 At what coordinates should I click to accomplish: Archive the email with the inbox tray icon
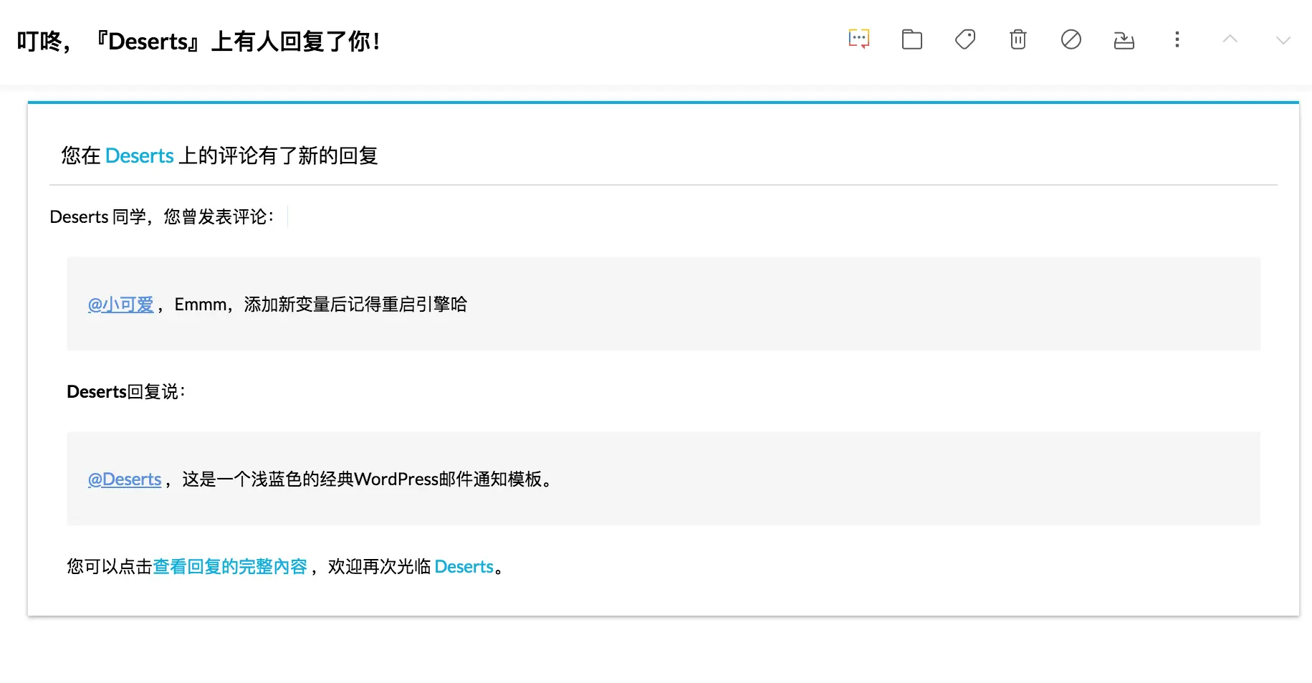click(1124, 40)
